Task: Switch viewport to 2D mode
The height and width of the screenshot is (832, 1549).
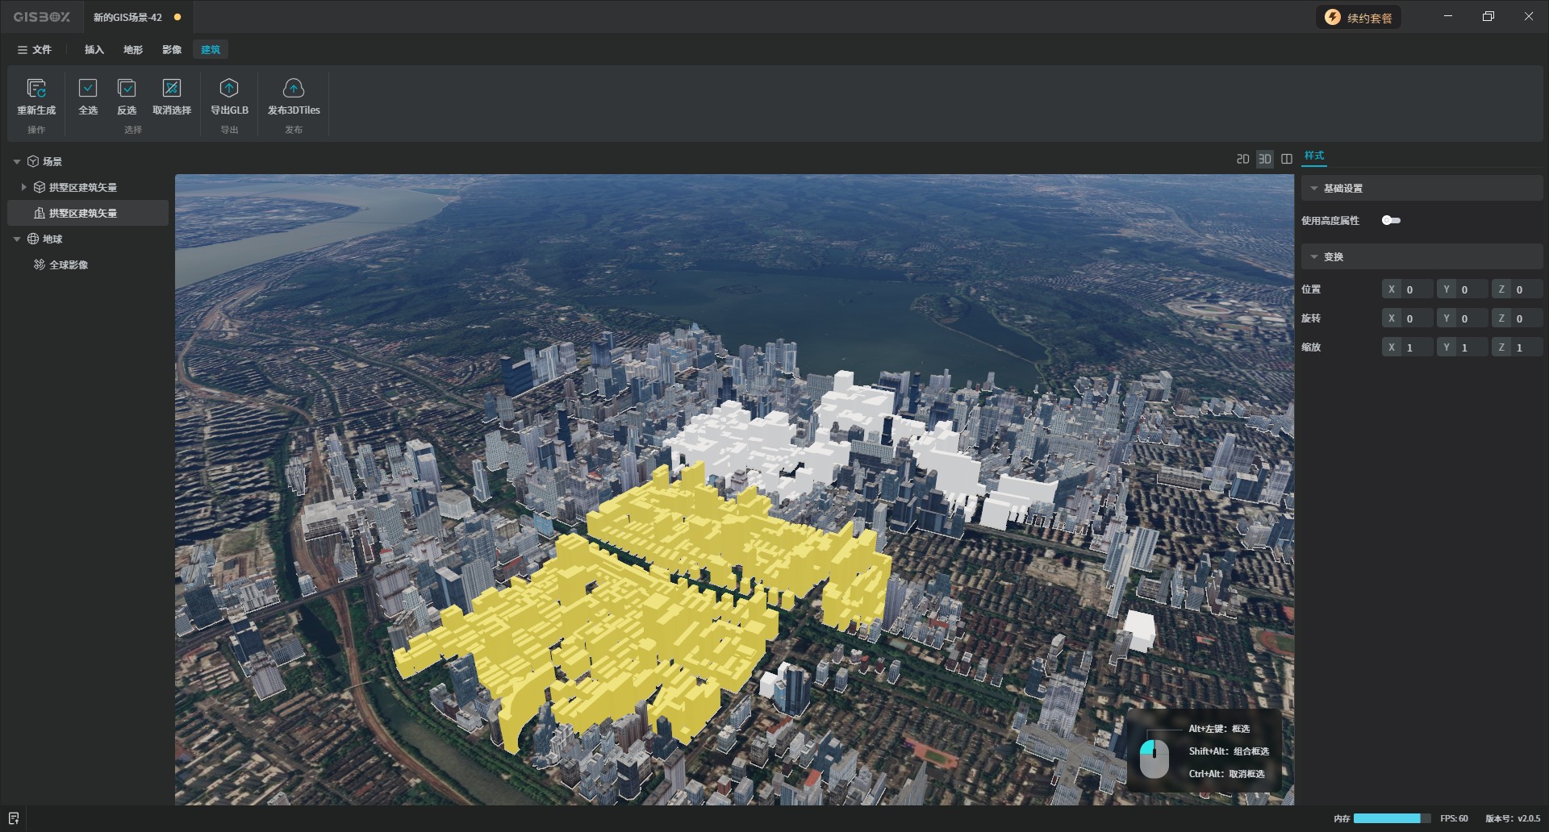Action: coord(1242,159)
